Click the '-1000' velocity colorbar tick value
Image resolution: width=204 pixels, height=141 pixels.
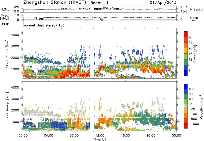click(194, 124)
